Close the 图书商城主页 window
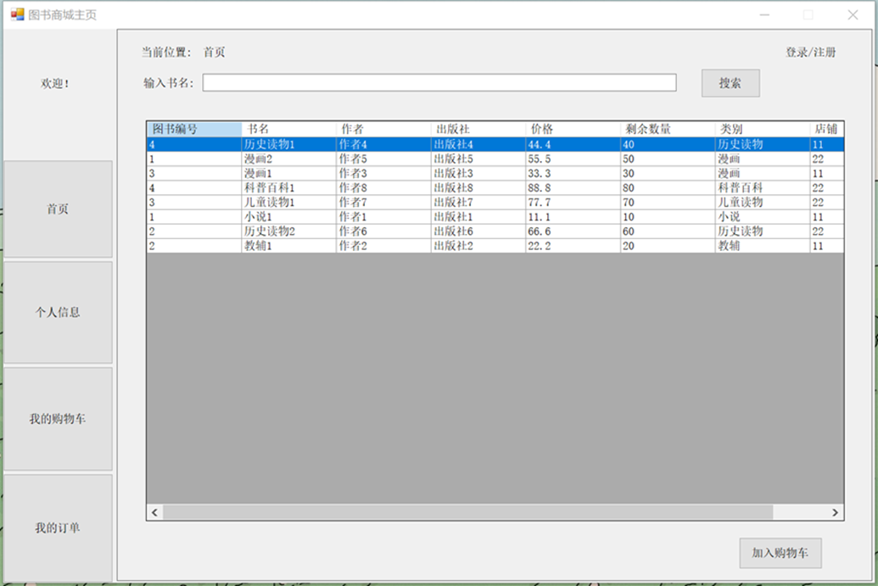 (853, 15)
